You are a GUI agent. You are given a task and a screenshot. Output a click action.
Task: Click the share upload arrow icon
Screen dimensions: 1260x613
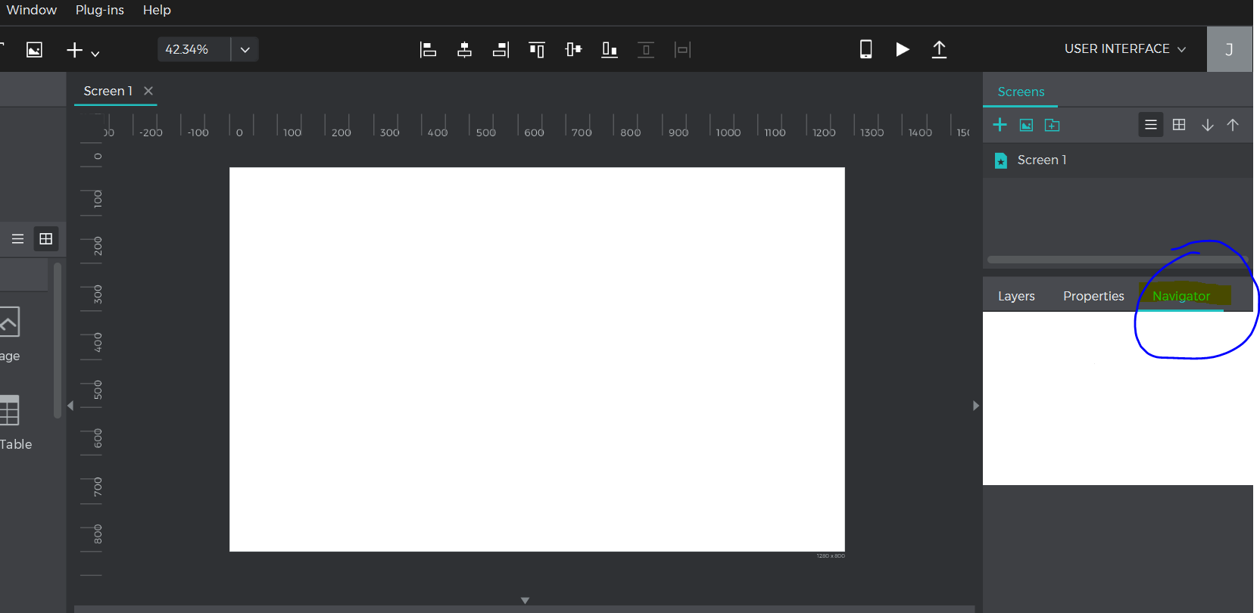point(939,49)
